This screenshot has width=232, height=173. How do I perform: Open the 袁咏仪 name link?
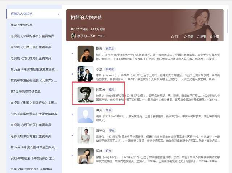101,130
